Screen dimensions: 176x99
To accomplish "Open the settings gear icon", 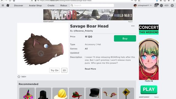I will point(172,5).
